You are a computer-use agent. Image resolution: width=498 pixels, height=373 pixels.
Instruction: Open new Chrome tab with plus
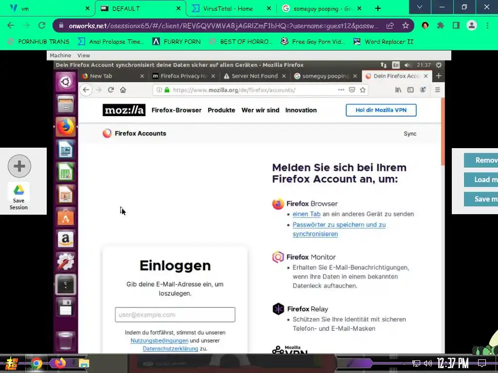click(x=377, y=9)
